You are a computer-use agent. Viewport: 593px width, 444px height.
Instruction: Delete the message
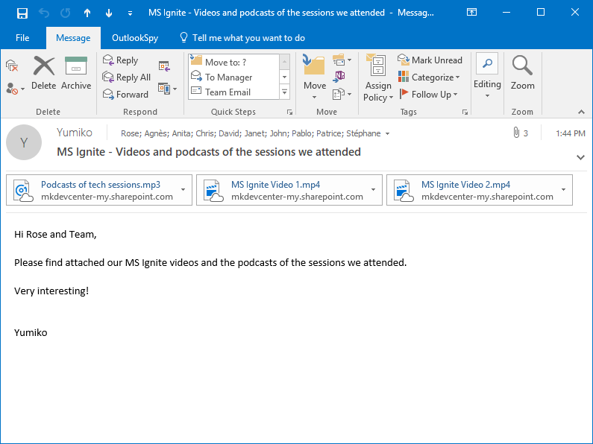point(44,73)
